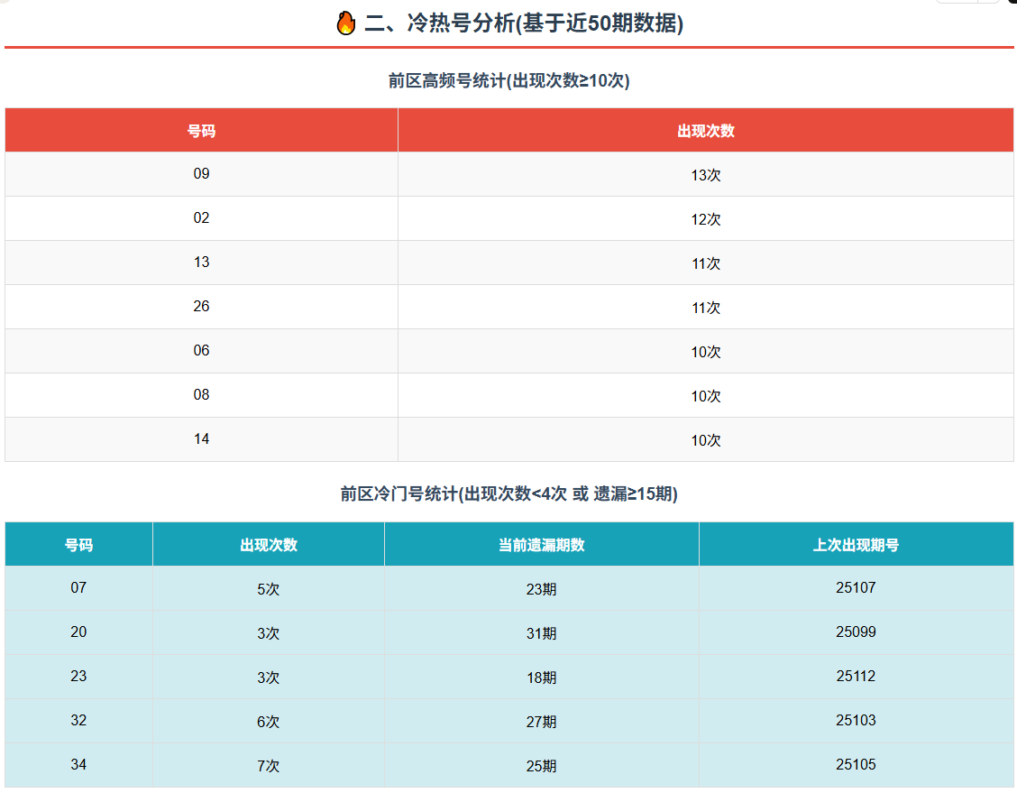
Task: Click the fire icon in section heading
Action: (346, 23)
